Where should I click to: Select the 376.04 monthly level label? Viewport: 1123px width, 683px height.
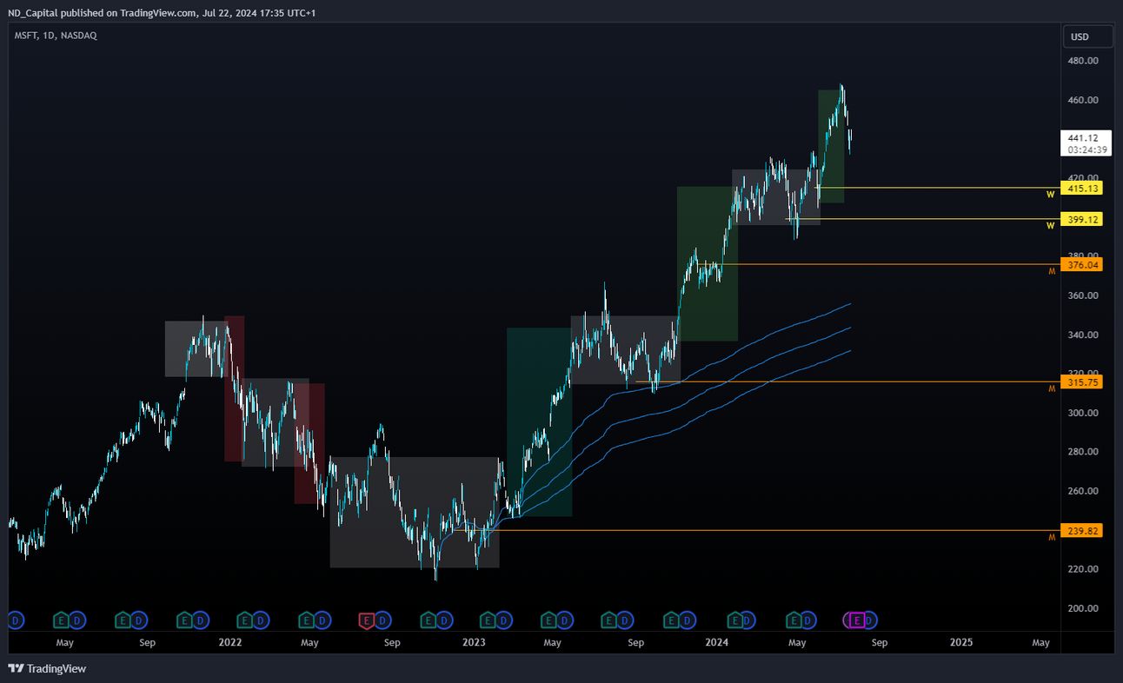[1082, 264]
